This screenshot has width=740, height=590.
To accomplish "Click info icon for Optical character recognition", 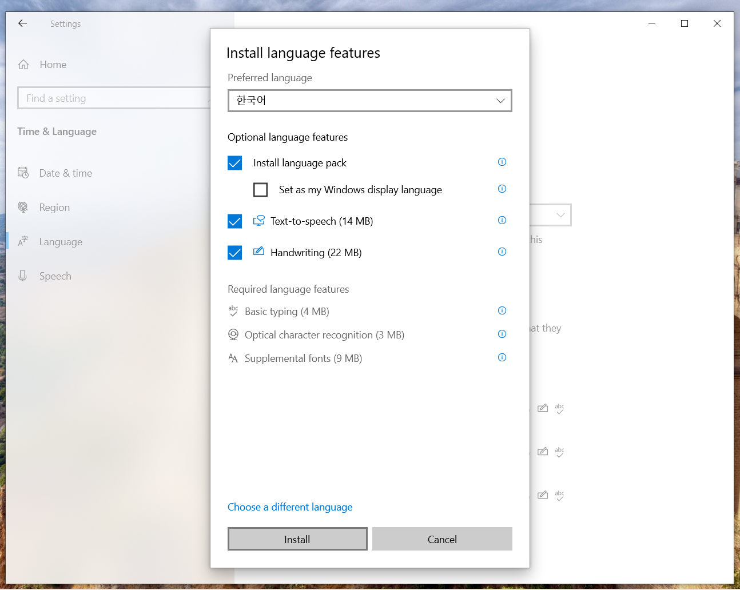I will [x=502, y=334].
